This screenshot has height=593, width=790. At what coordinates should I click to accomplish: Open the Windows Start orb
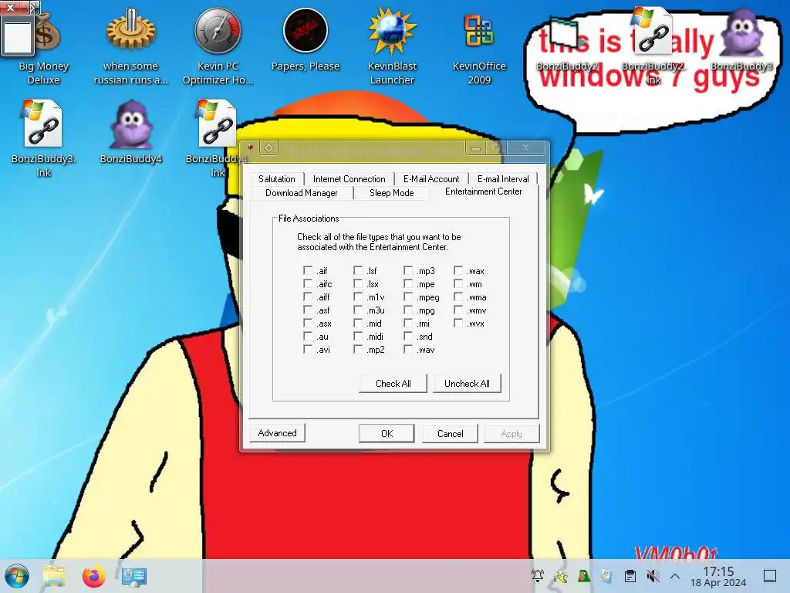point(17,576)
